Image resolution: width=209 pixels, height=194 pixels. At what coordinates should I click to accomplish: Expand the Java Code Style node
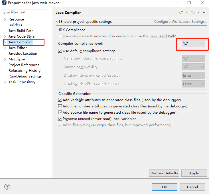point(5,36)
